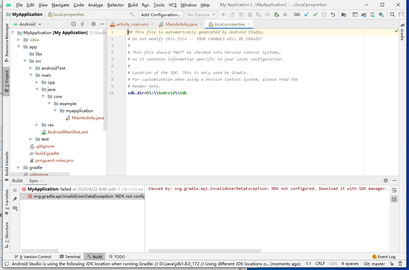This screenshot has width=409, height=270.
Task: Open the eye view options in Build panel
Action: point(16,208)
